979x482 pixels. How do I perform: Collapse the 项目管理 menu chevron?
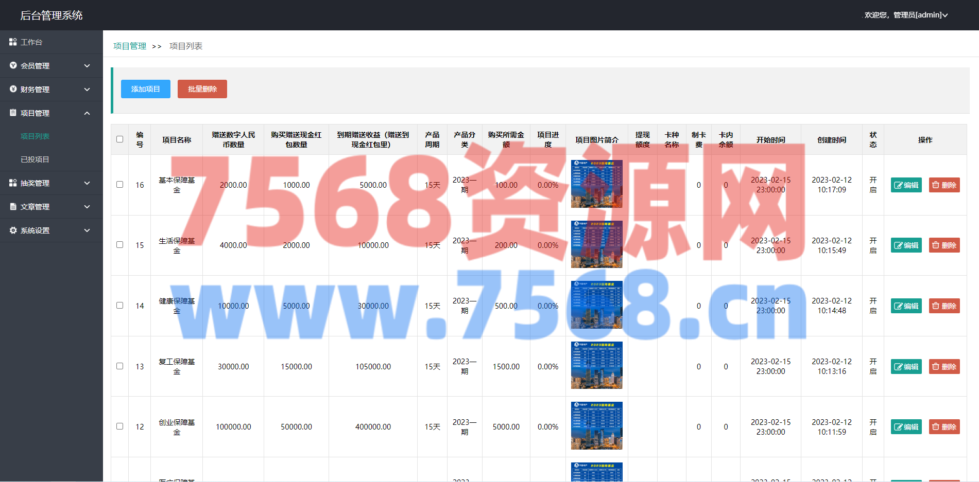[x=87, y=113]
